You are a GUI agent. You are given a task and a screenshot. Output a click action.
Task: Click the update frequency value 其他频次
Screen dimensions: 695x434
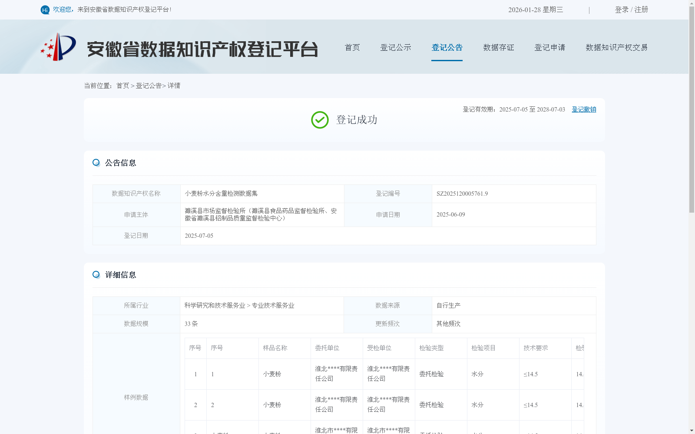[449, 324]
